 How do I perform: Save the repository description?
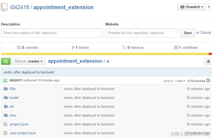pyautogui.click(x=188, y=33)
